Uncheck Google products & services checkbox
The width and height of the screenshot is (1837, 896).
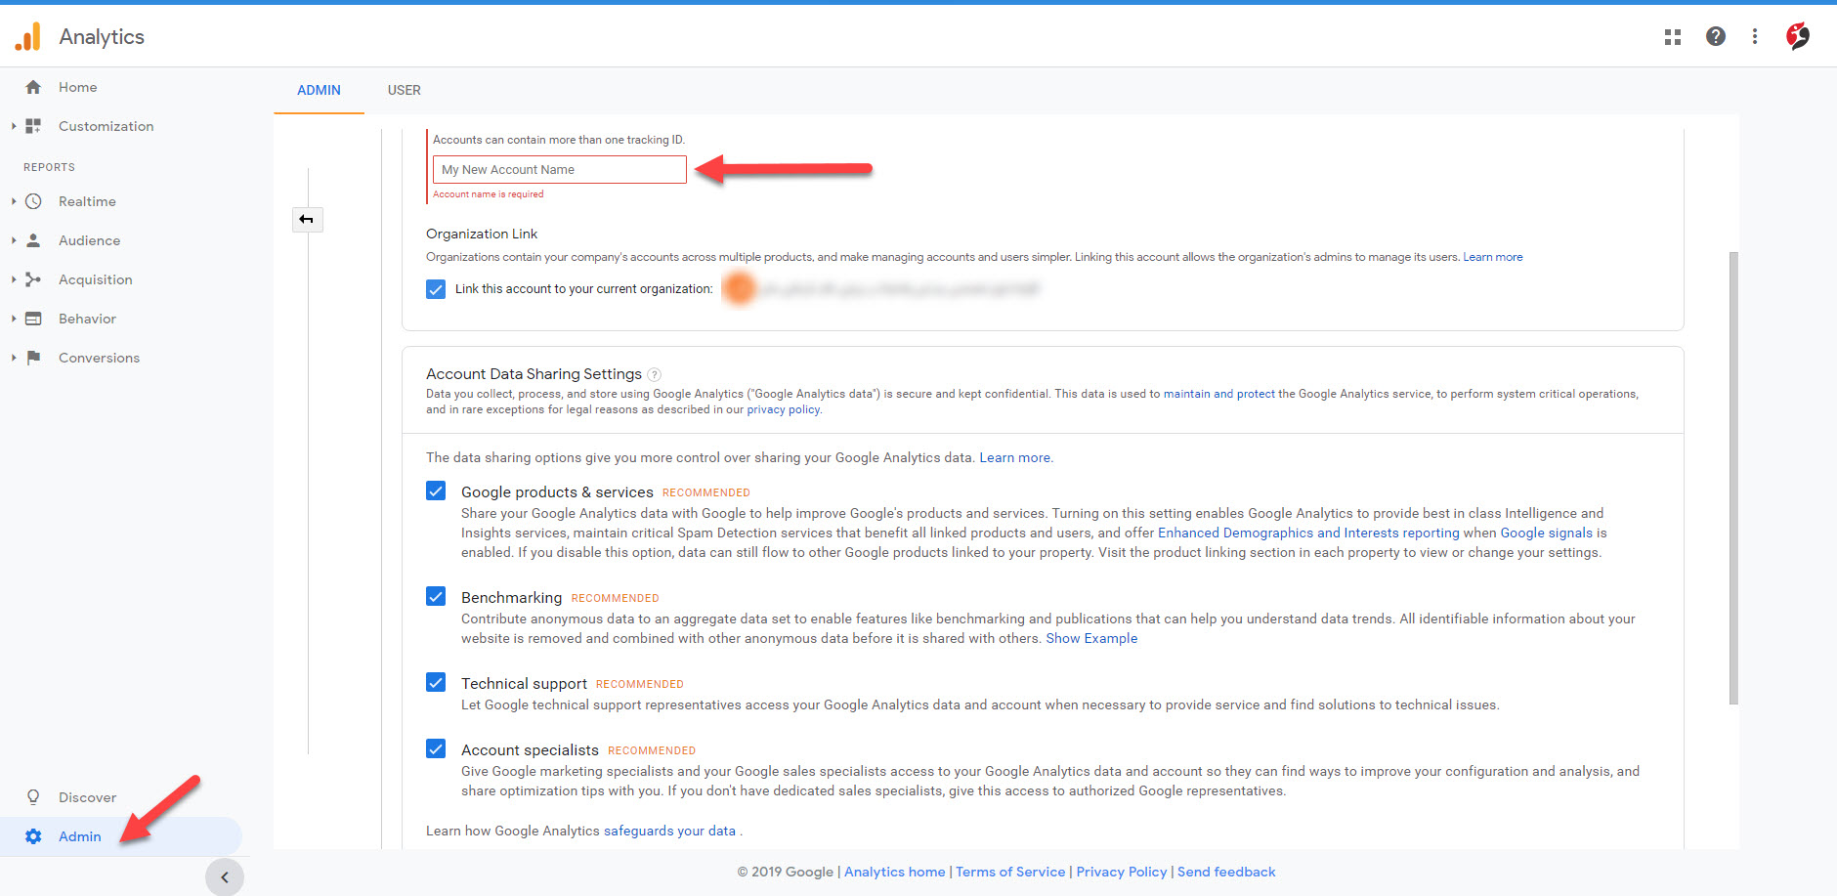point(436,491)
